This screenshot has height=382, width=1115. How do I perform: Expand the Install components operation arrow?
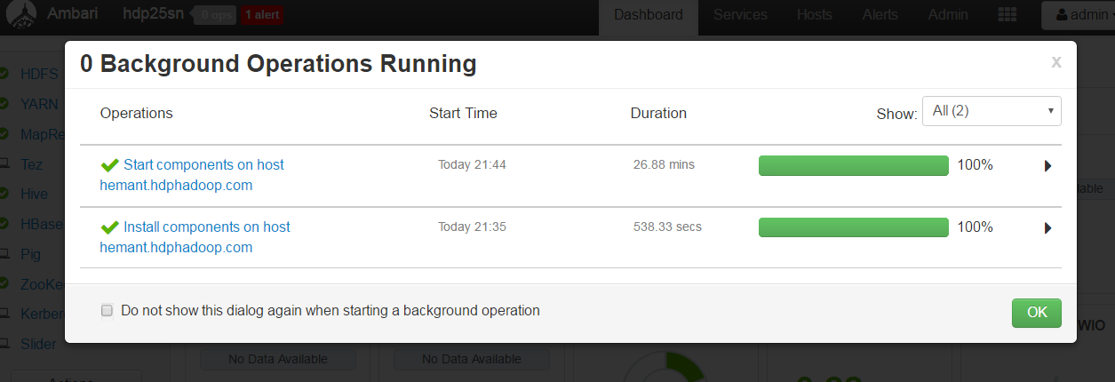pos(1047,227)
